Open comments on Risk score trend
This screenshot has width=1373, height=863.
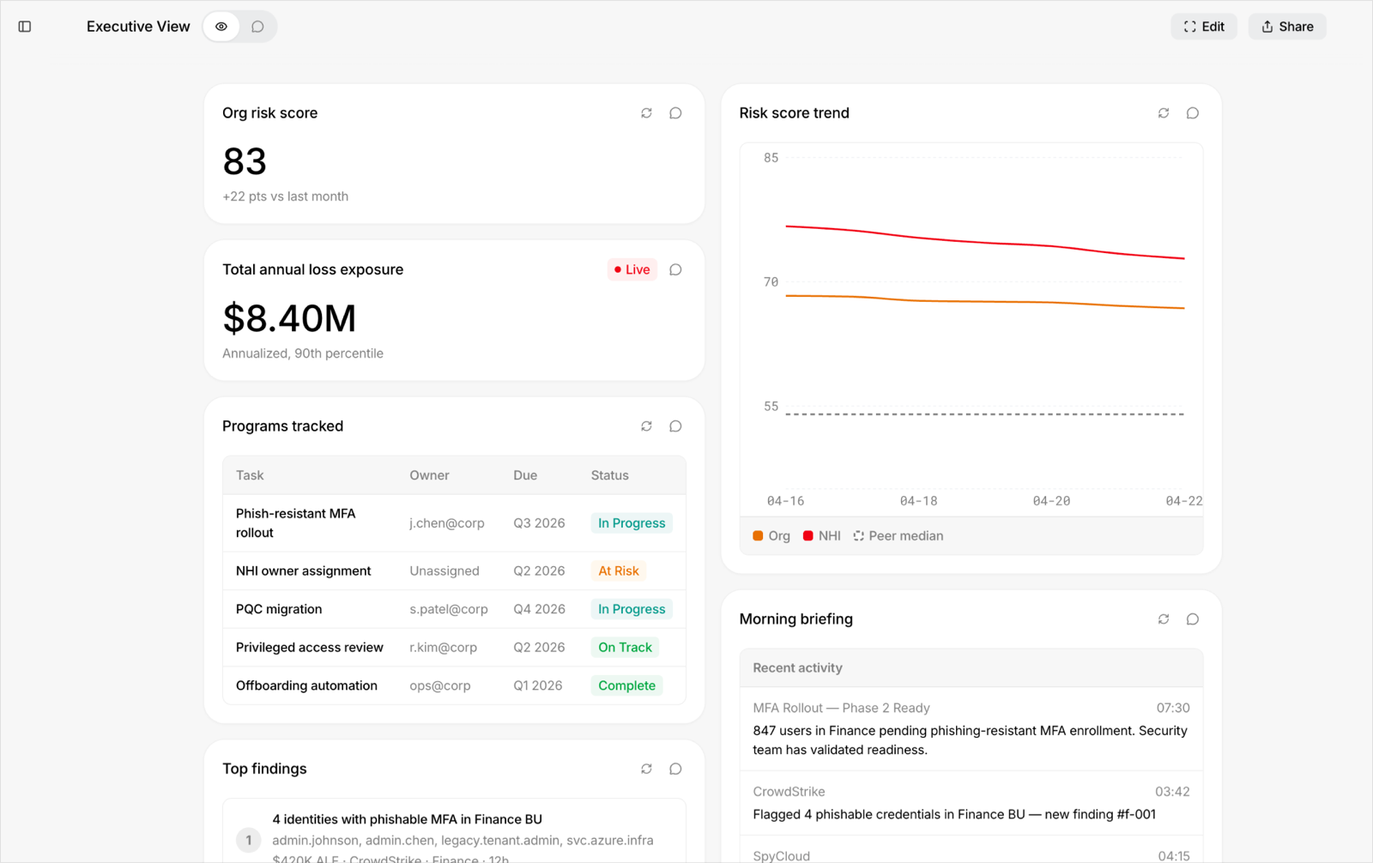(1193, 113)
